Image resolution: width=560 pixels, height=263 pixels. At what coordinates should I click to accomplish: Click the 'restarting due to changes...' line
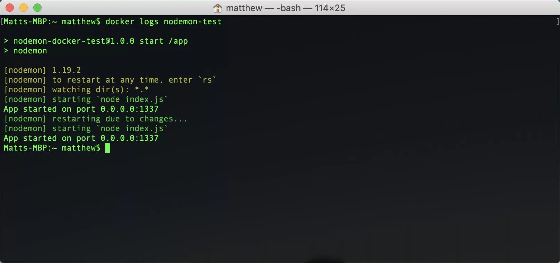coord(96,119)
